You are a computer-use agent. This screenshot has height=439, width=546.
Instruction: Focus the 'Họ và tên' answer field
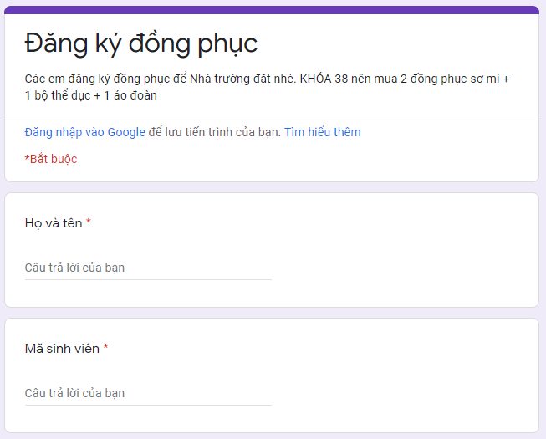(x=148, y=268)
